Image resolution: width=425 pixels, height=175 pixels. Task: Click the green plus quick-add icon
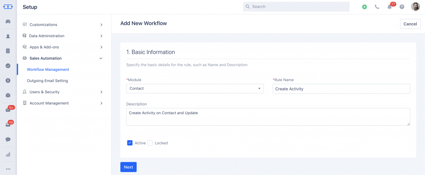pyautogui.click(x=364, y=7)
